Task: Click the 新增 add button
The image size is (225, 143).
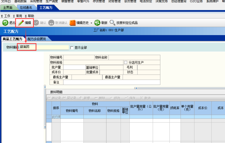Action: (x=85, y=98)
